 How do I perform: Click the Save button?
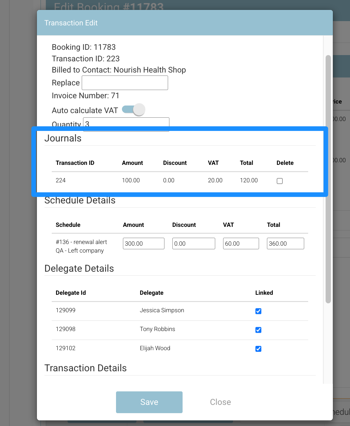click(x=149, y=402)
